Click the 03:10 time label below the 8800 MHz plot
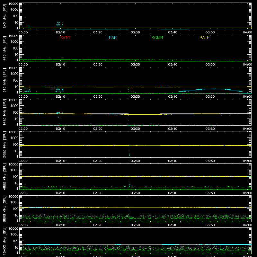Image resolution: width=257 pixels, height=257 pixels. tap(60, 225)
